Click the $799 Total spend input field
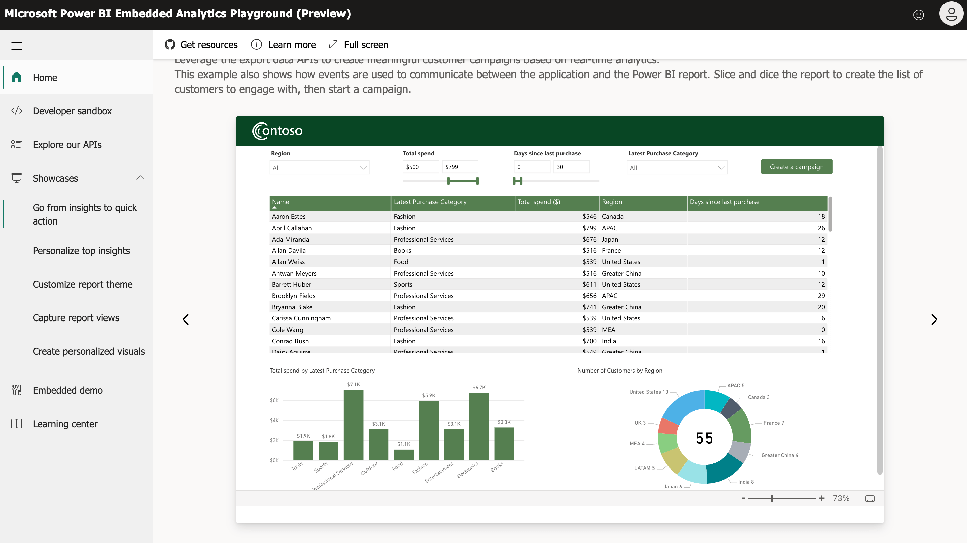 tap(460, 166)
